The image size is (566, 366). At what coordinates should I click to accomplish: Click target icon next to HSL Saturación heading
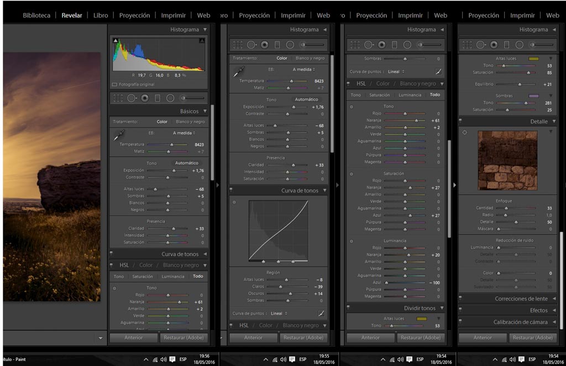[x=352, y=174]
